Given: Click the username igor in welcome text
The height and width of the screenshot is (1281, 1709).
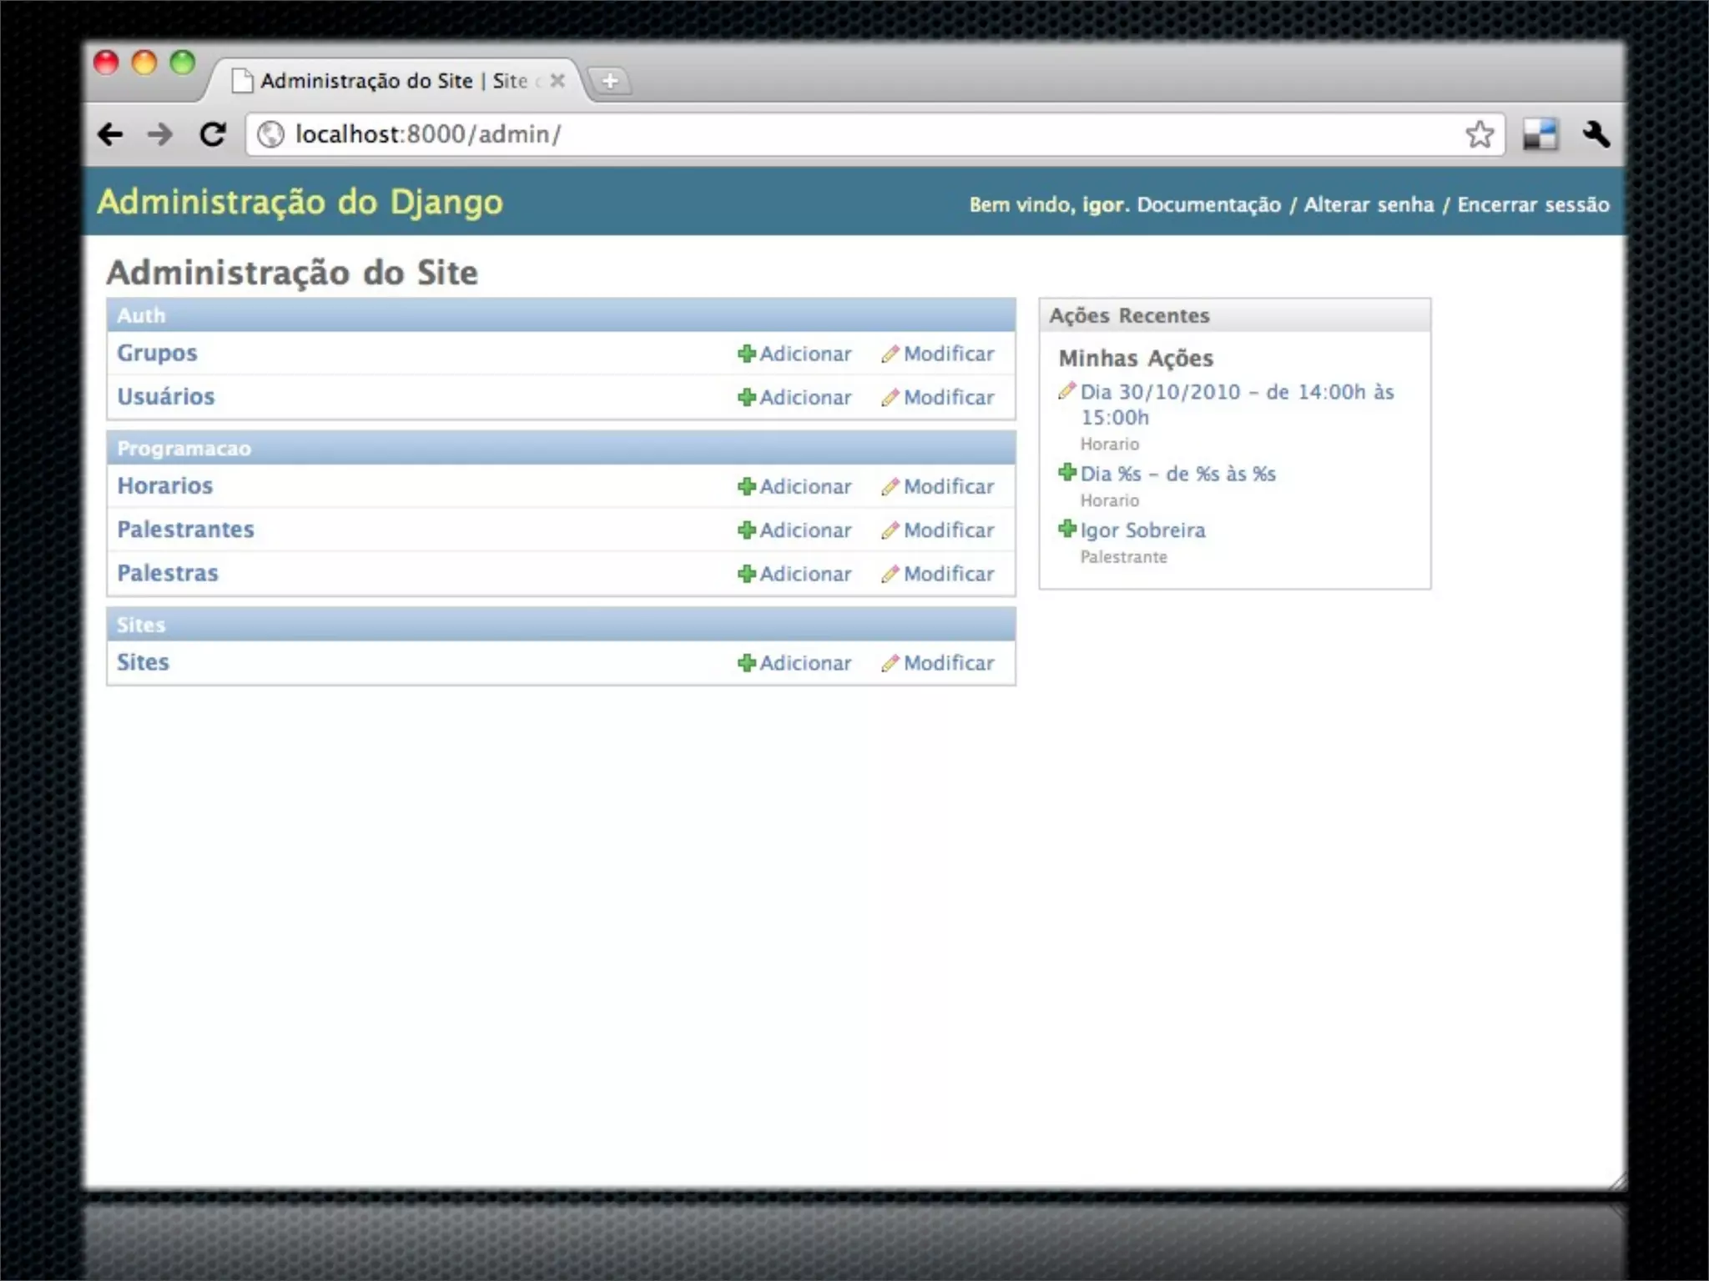Looking at the screenshot, I should (x=1103, y=205).
